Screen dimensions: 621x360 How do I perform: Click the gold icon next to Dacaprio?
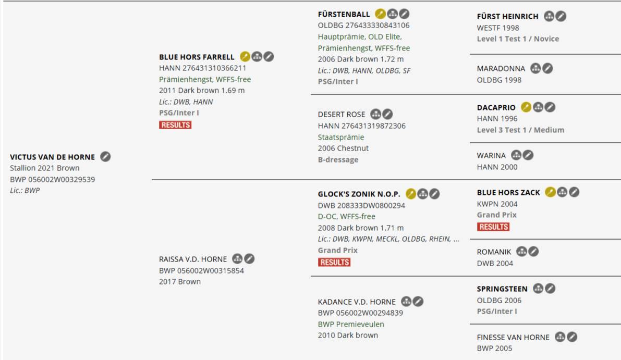click(526, 107)
